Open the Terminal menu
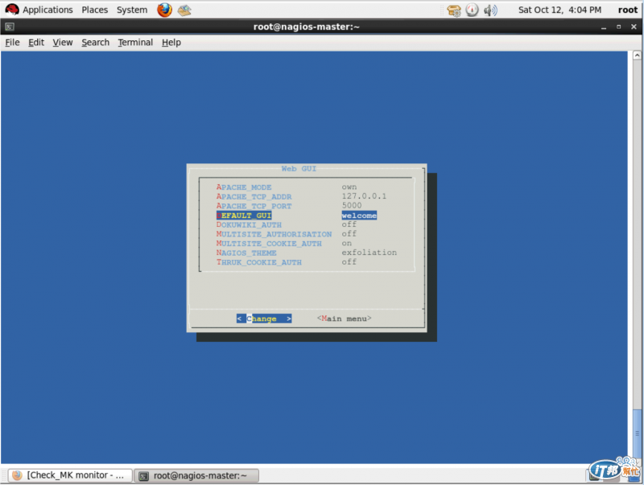Screen dimensions: 644x485 (x=135, y=43)
